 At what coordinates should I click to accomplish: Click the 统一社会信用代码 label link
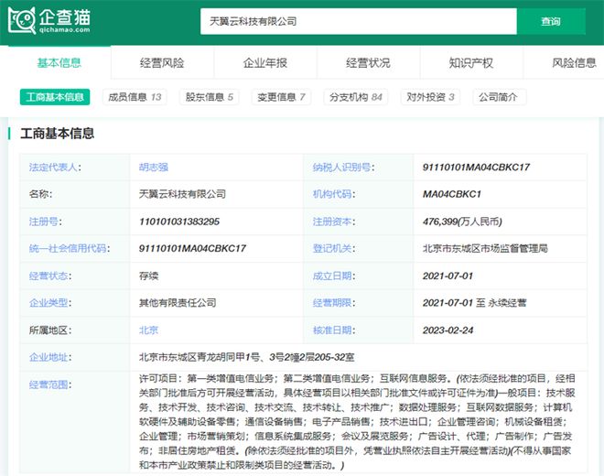click(x=68, y=249)
